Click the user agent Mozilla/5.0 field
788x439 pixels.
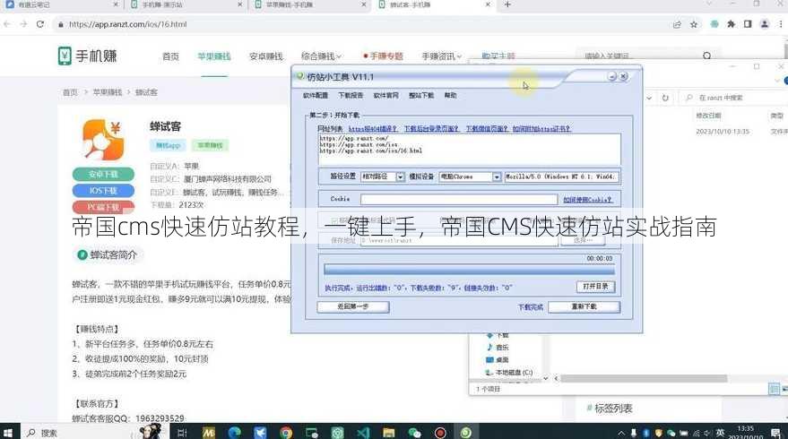561,176
